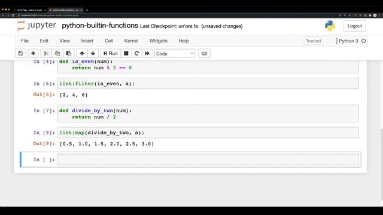This screenshot has width=383, height=215.
Task: Click the Logout button
Action: (355, 26)
